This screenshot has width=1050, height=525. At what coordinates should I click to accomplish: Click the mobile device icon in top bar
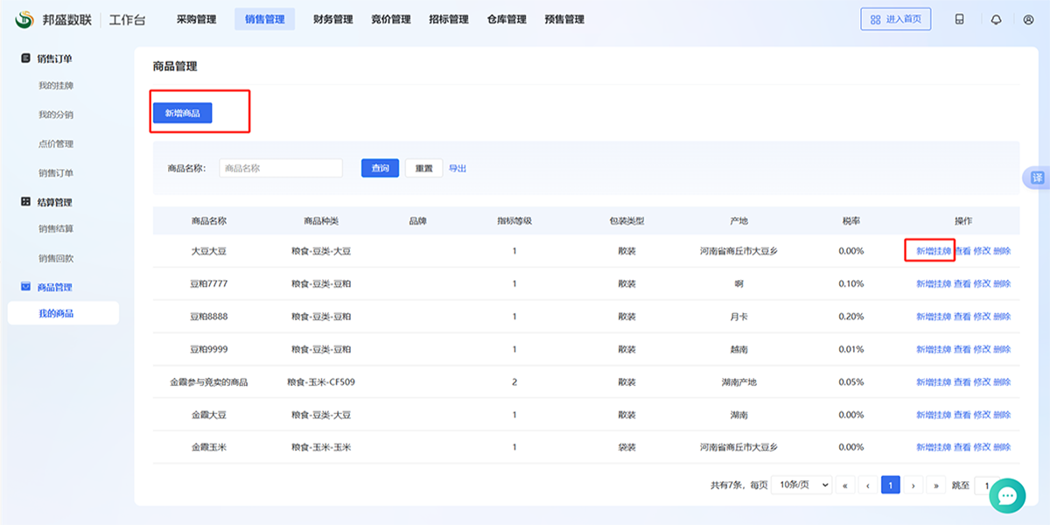[x=960, y=18]
